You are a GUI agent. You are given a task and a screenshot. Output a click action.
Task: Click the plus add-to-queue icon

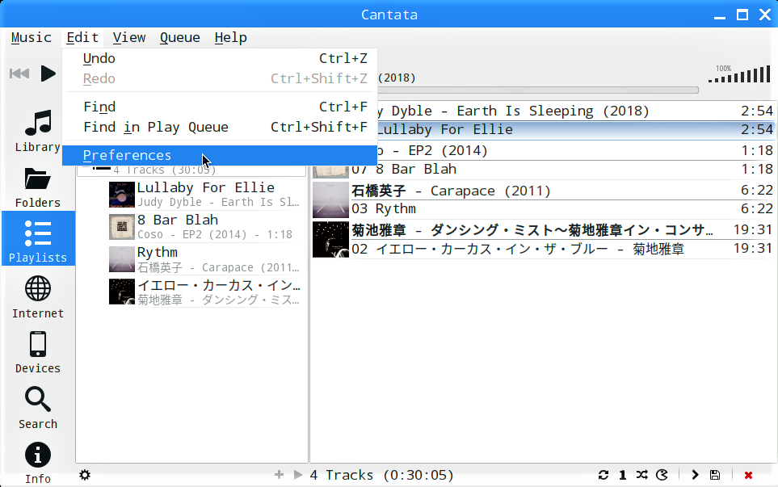tap(279, 475)
